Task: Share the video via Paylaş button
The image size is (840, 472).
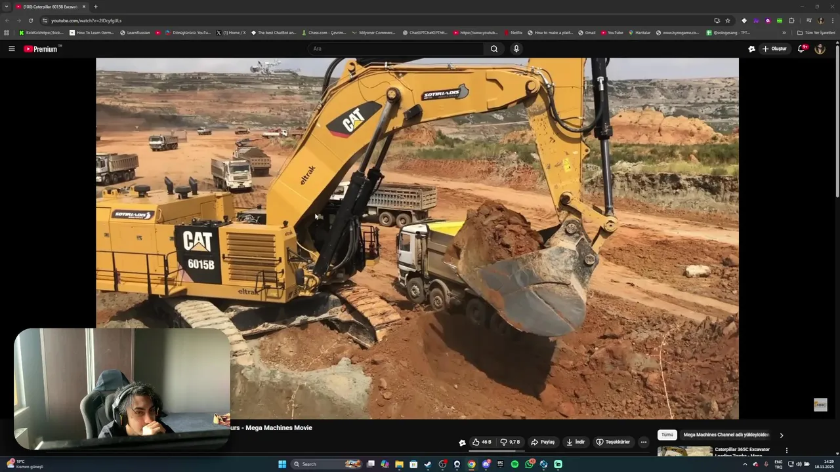Action: pos(543,442)
